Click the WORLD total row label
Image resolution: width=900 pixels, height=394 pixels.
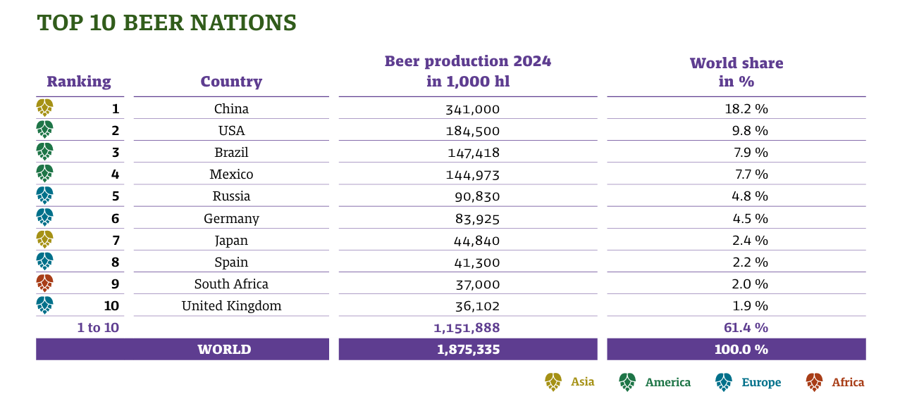[x=224, y=349]
